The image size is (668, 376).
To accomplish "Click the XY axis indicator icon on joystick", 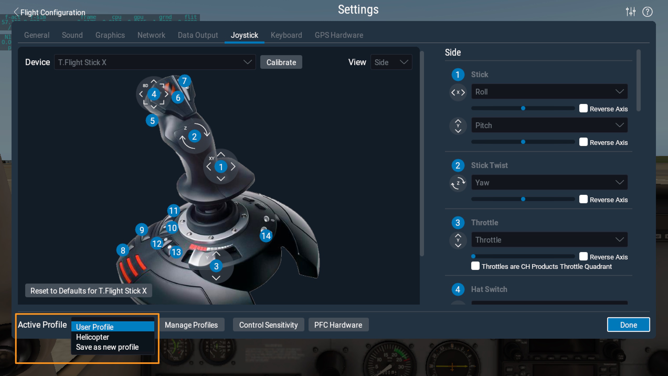I will click(x=221, y=167).
